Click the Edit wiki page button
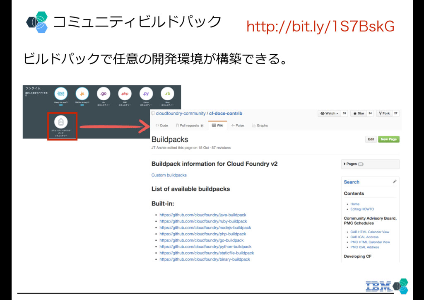The width and height of the screenshot is (424, 300). coord(371,139)
